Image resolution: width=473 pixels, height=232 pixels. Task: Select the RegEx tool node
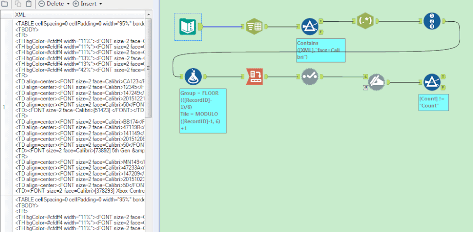pos(366,21)
